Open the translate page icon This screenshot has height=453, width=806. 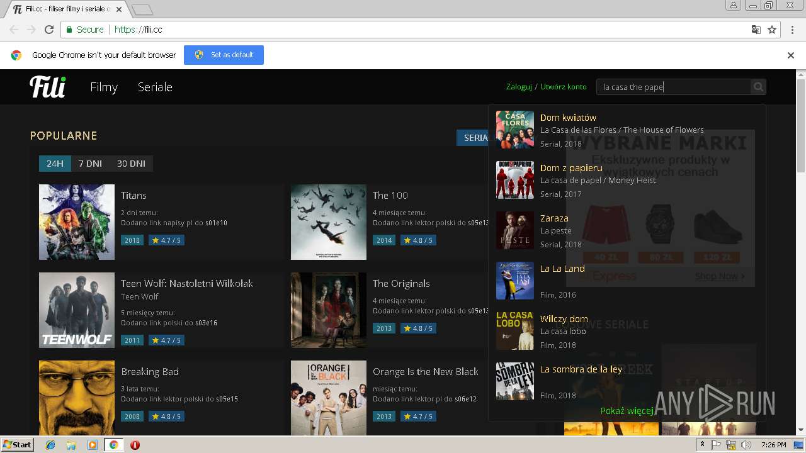756,30
